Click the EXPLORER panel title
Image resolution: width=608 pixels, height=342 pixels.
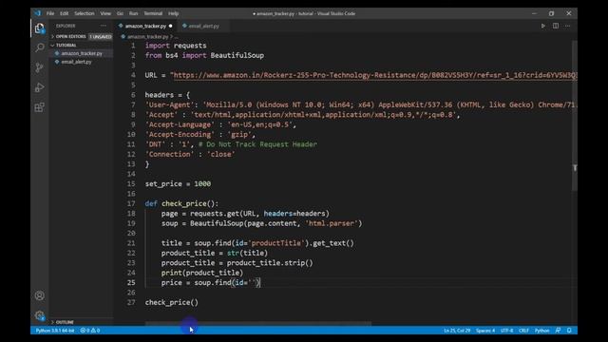point(66,26)
